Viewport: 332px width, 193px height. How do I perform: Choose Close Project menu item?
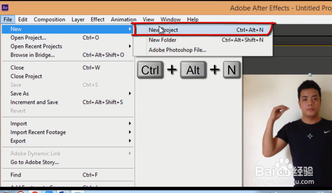pos(67,76)
